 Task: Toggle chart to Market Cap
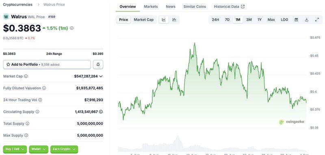[144, 19]
